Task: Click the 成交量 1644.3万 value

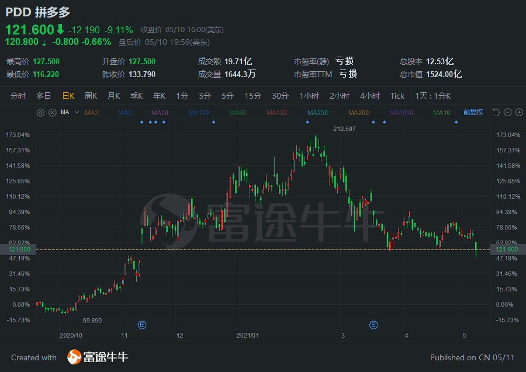Action: (240, 74)
